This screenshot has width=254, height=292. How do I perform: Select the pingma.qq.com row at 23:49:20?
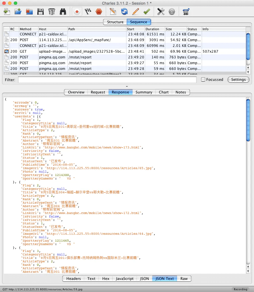(125, 57)
